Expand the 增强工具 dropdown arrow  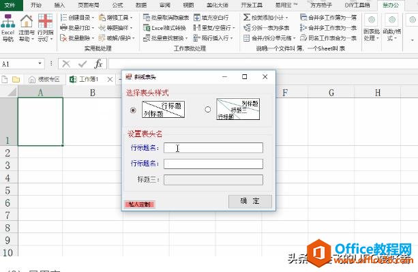[x=132, y=18]
